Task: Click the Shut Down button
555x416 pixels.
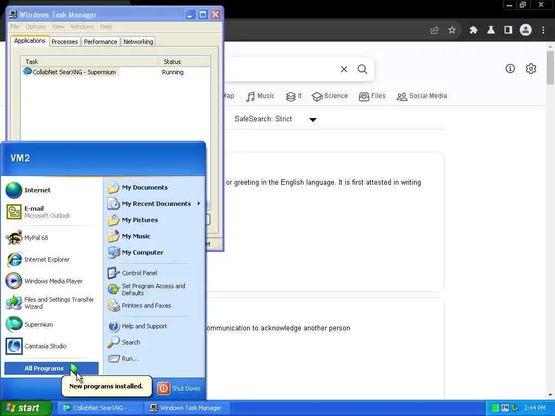Action: (x=179, y=388)
